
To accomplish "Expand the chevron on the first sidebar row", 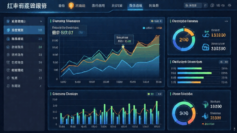I will click(41, 22).
